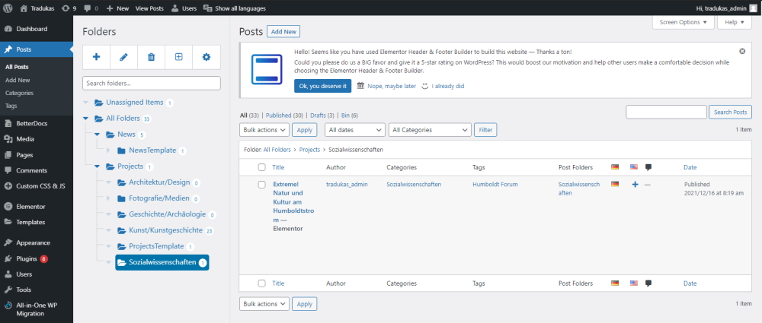
Task: Collapse the News folder arrow
Action: [98, 135]
